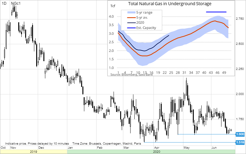Click the 1.519 price level tag
This screenshot has width=246, height=154.
[x=240, y=142]
